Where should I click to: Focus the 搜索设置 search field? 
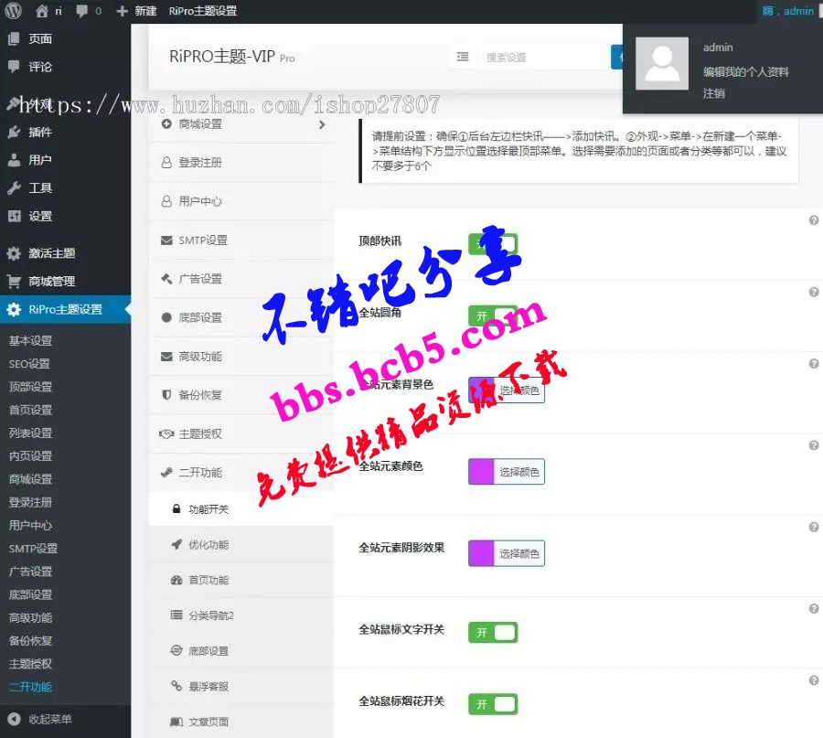pyautogui.click(x=543, y=57)
